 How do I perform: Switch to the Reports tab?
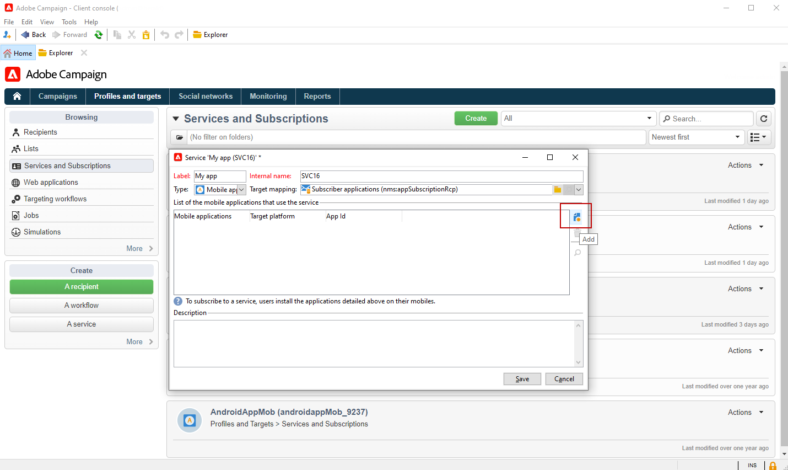click(317, 97)
